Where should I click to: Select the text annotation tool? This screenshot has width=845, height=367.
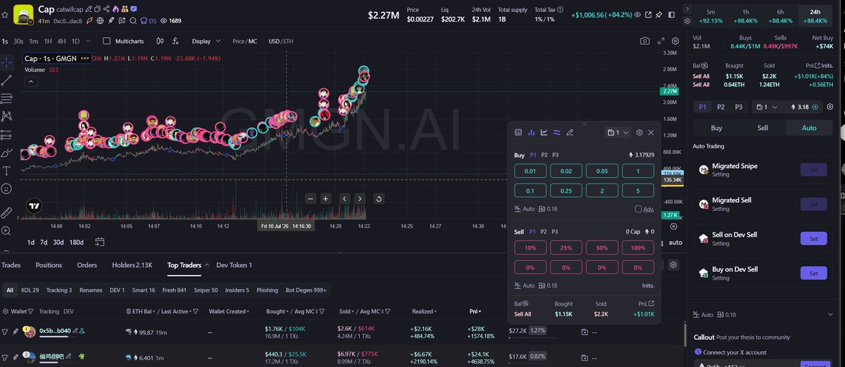tap(7, 171)
